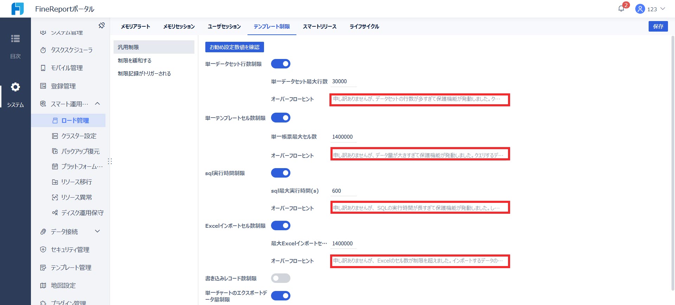Screen dimensions: 675x305
Task: Click the クラスター設定 icon
Action: (x=55, y=136)
